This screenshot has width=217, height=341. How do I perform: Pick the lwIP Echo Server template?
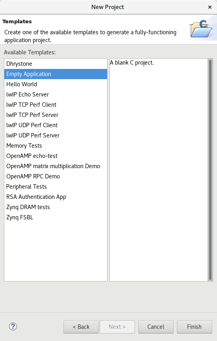[x=56, y=95]
